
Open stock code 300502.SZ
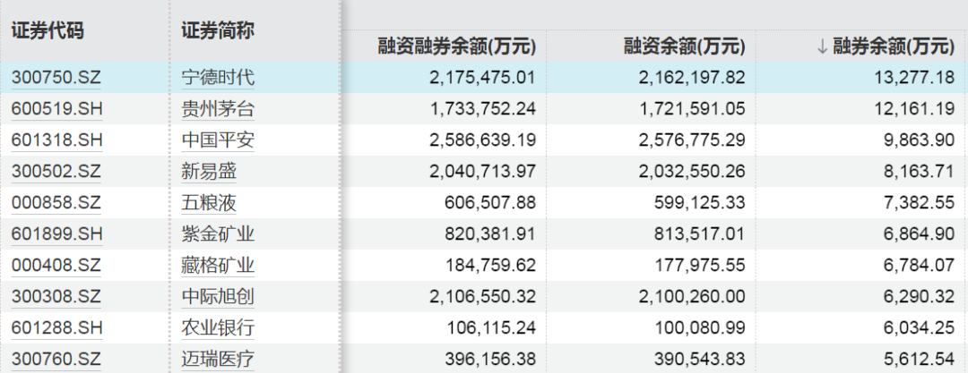[x=56, y=172]
